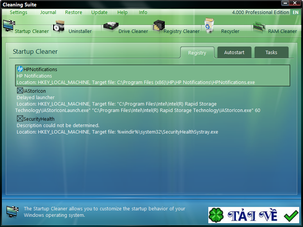Click the 'HP Notifications' description line
This screenshot has height=227, width=303.
[34, 76]
